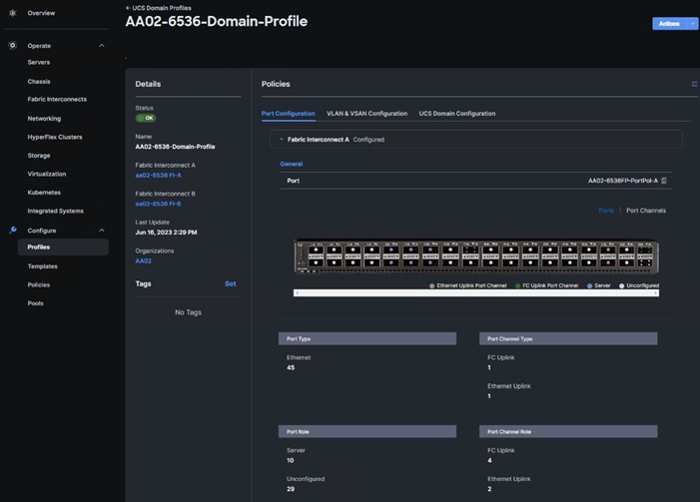Click the FC Uplink Port Channel legend swatch
The width and height of the screenshot is (700, 502).
[x=517, y=285]
